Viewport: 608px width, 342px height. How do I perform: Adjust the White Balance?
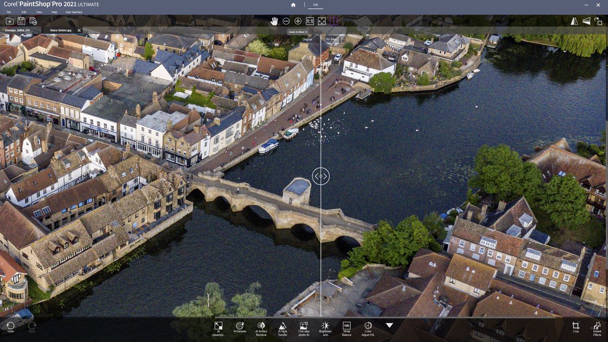pyautogui.click(x=347, y=327)
